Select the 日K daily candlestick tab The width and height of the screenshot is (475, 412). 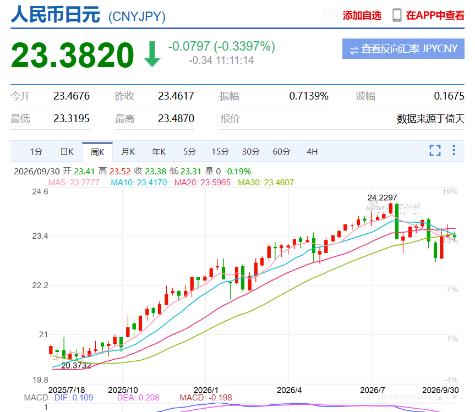coord(67,152)
